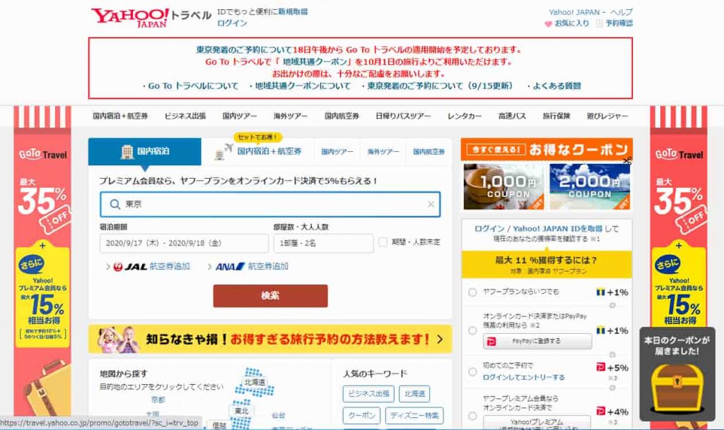Select 東北 on the area map

click(241, 411)
